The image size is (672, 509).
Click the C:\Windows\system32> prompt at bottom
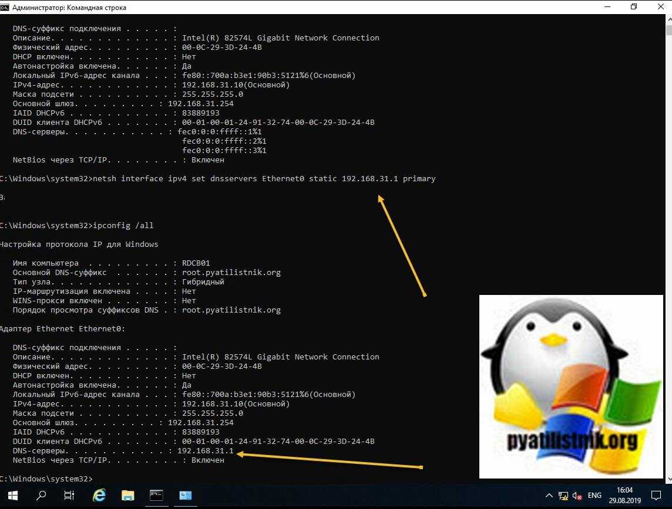(x=46, y=479)
